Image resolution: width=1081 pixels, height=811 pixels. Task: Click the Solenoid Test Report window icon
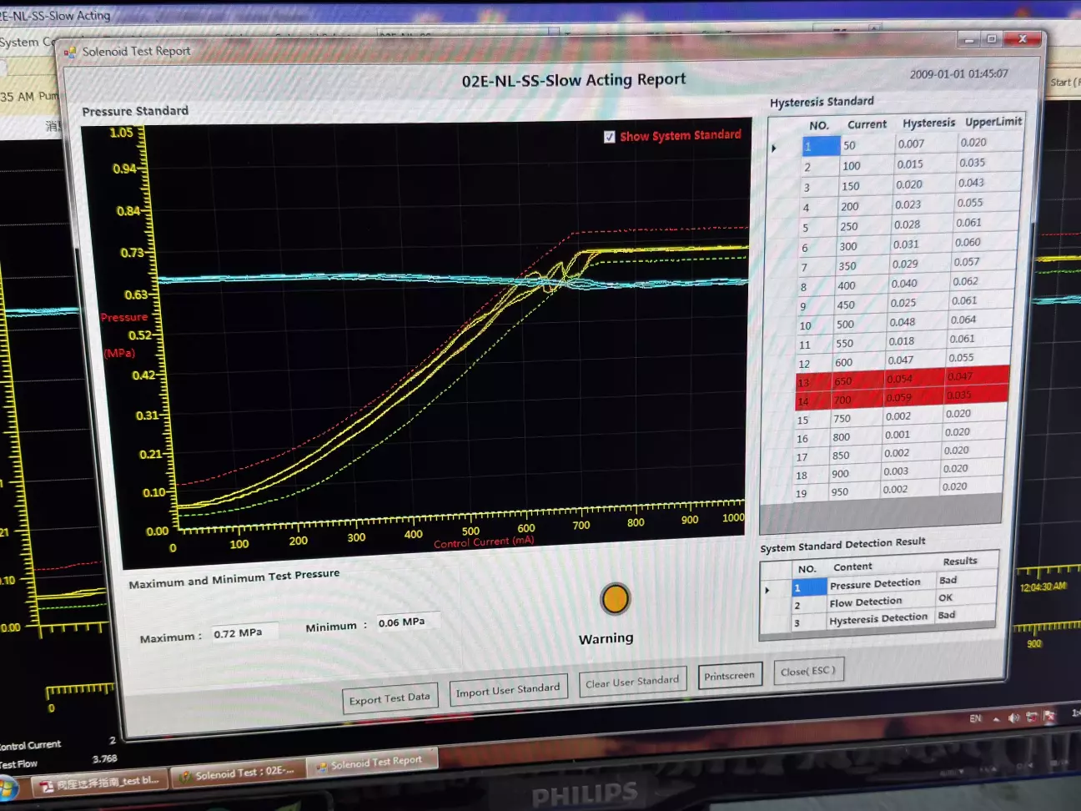tap(70, 52)
